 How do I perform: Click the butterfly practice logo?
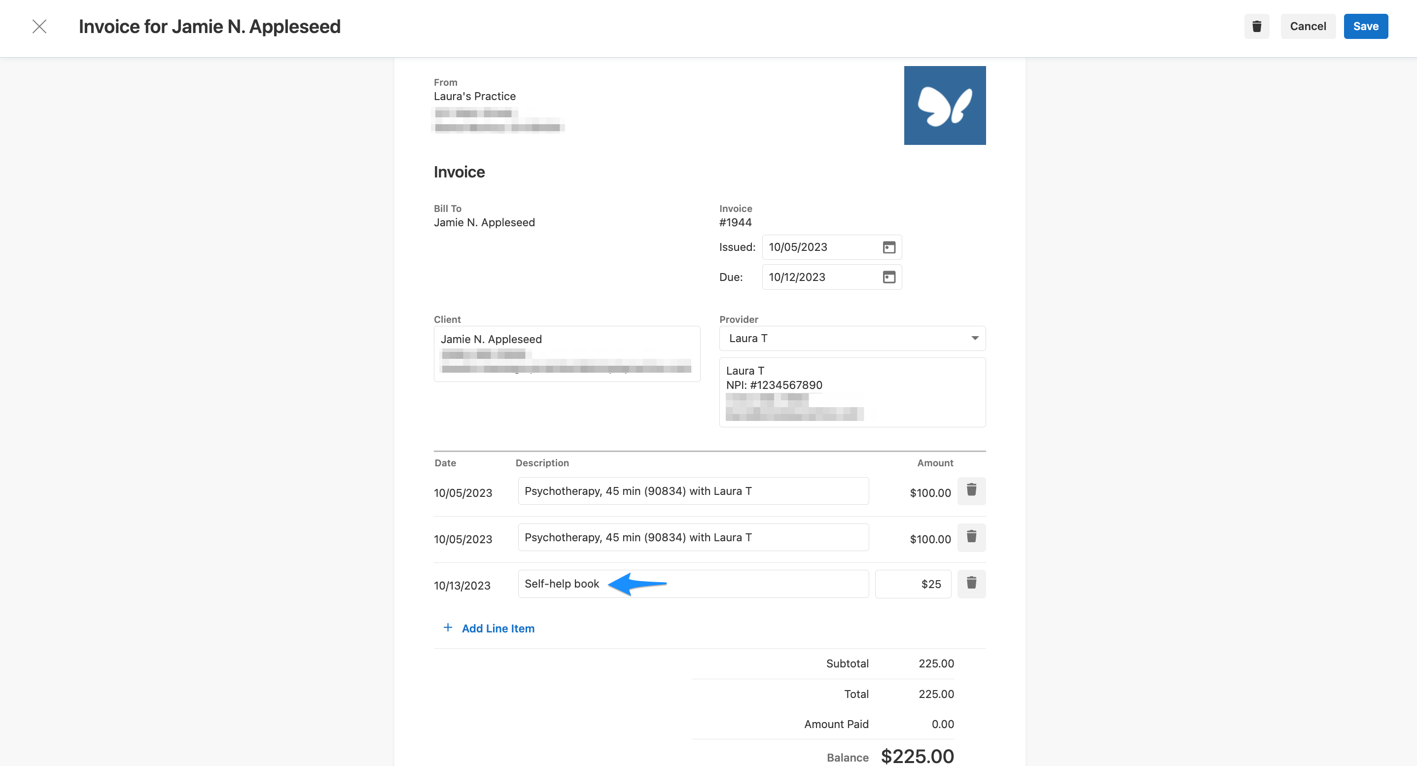(945, 105)
